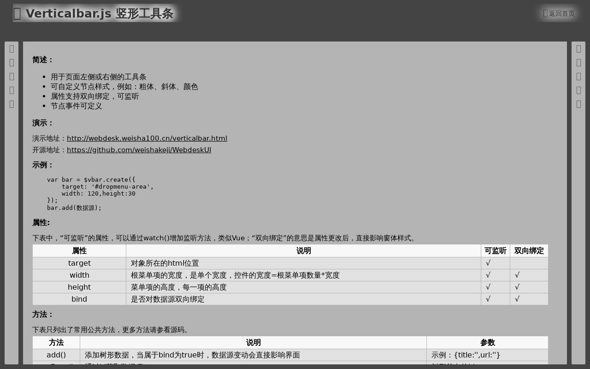Click the fifth icon in right vertical bar
Screen dimensions: 590x369
pos(578,104)
